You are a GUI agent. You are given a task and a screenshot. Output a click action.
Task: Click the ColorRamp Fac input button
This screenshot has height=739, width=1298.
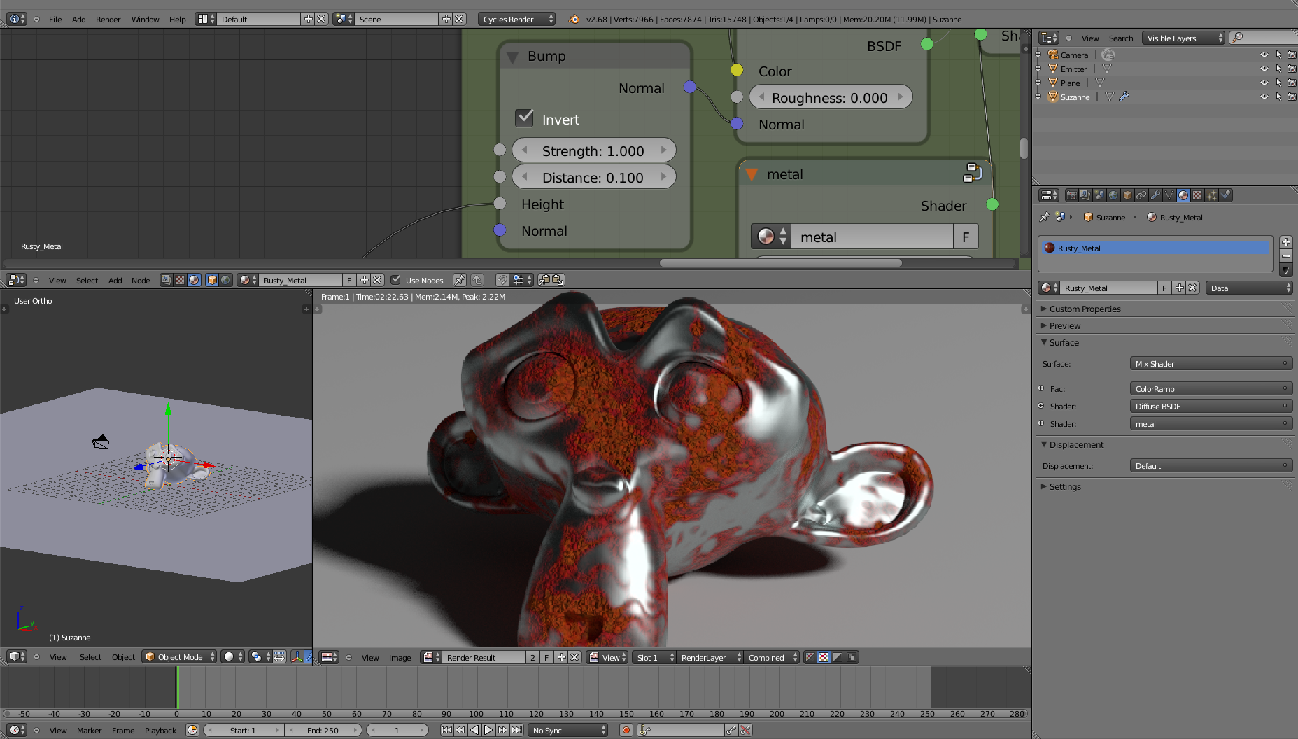coord(1211,388)
